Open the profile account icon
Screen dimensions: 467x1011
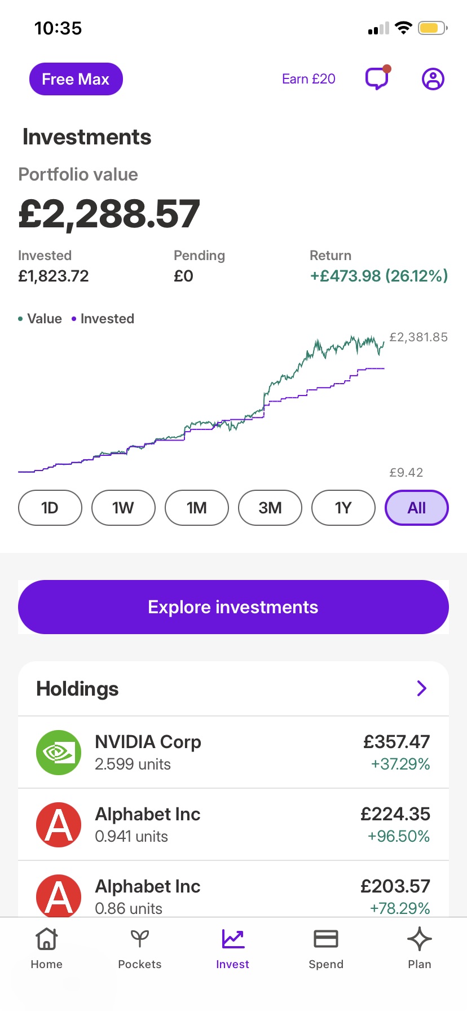(433, 79)
